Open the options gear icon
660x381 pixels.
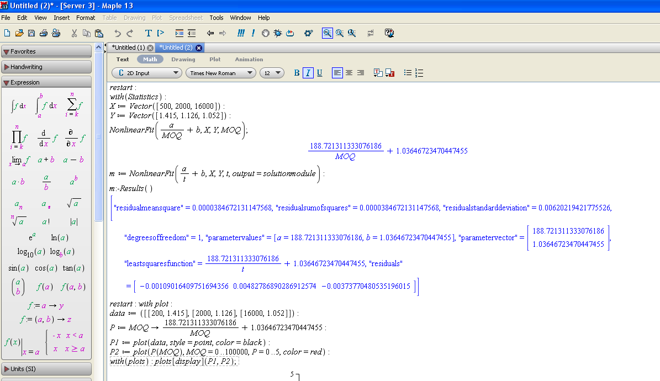309,33
